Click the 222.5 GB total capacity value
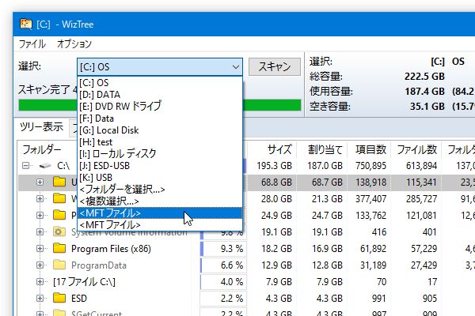The image size is (475, 316). click(424, 76)
